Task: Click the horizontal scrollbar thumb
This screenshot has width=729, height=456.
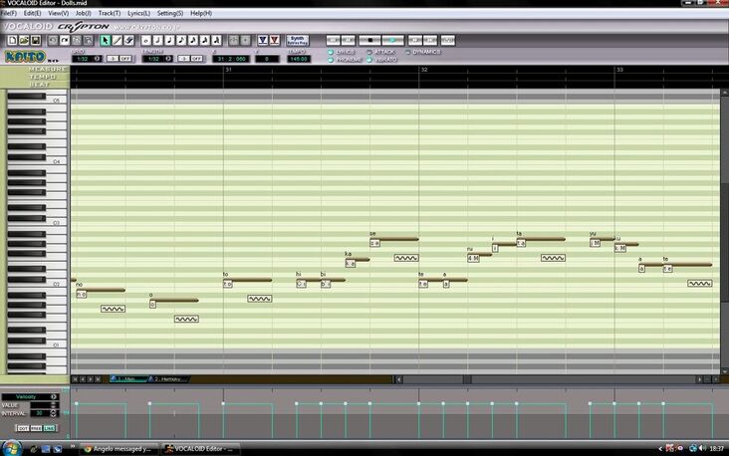Action: pos(467,379)
